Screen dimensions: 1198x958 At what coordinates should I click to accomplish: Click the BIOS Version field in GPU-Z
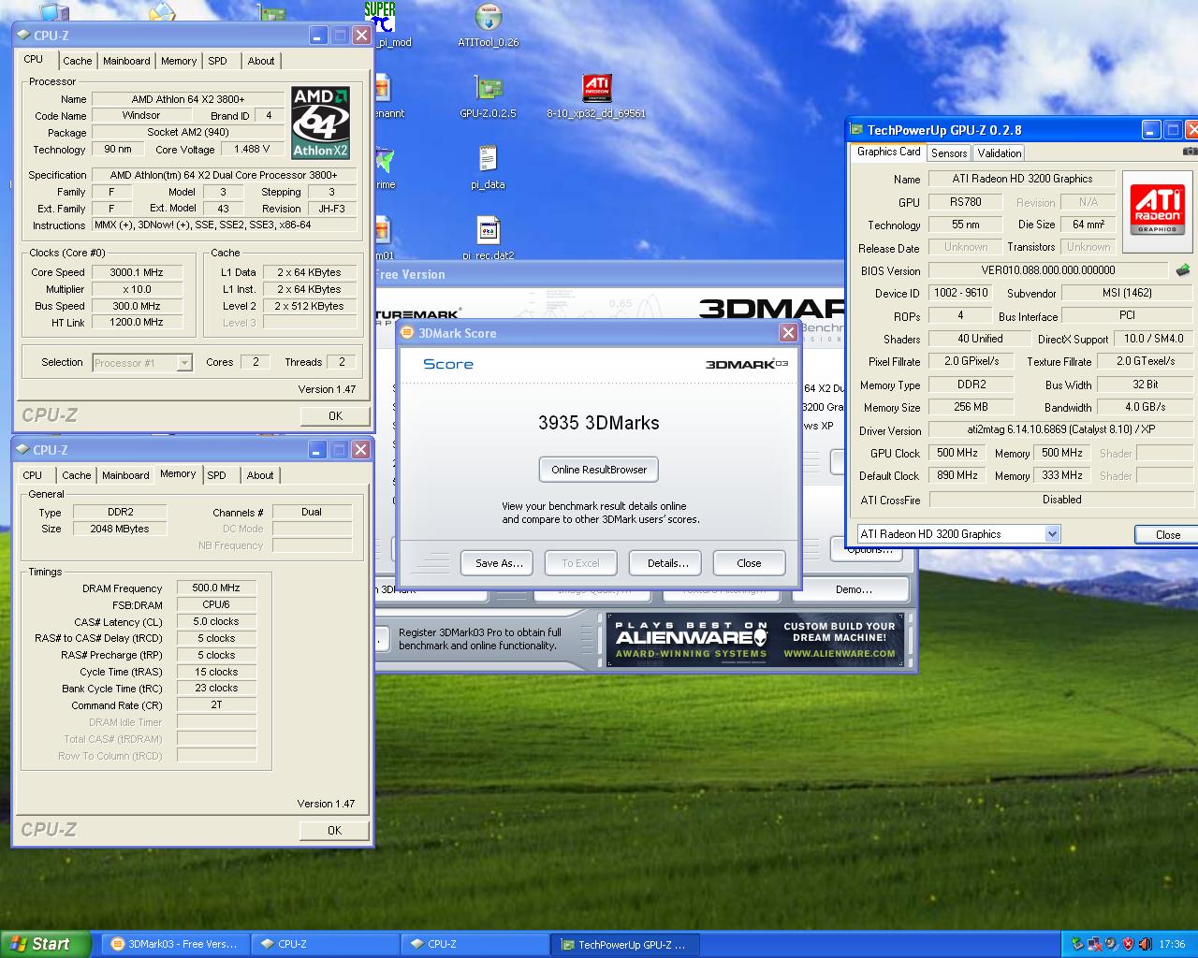click(x=1047, y=270)
